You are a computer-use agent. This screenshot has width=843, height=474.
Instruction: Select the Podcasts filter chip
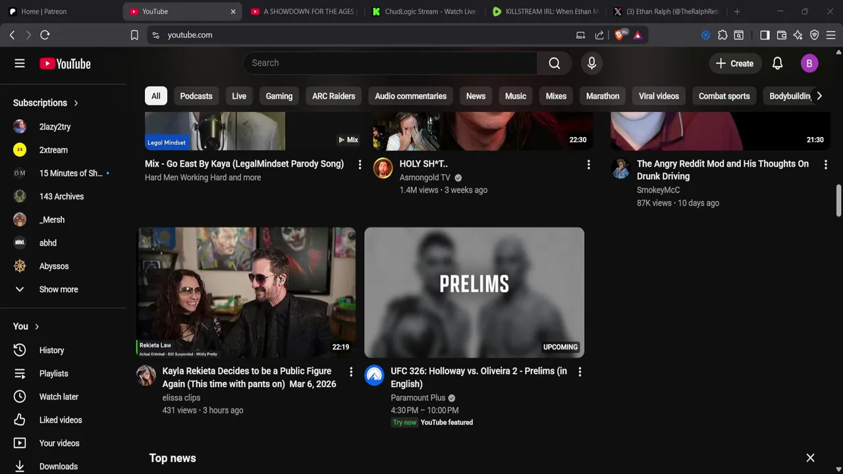[x=196, y=96]
